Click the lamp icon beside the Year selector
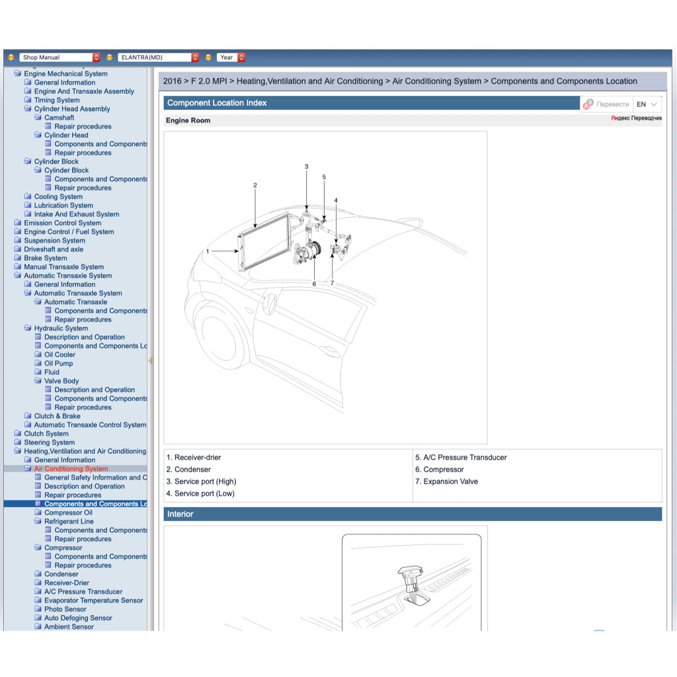 point(210,57)
